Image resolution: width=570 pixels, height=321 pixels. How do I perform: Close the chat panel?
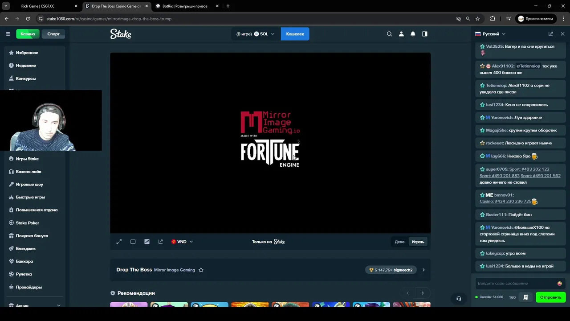(x=562, y=34)
